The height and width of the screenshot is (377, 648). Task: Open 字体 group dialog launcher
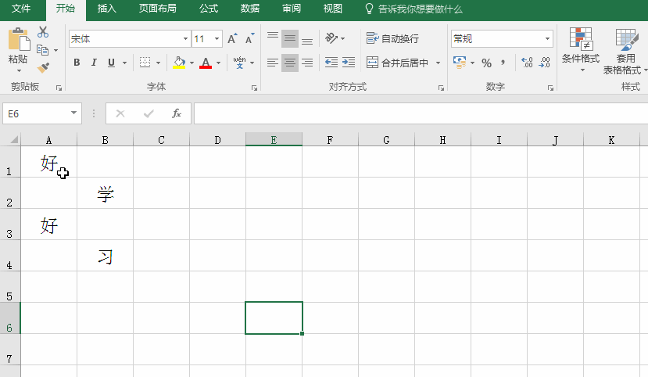click(255, 88)
